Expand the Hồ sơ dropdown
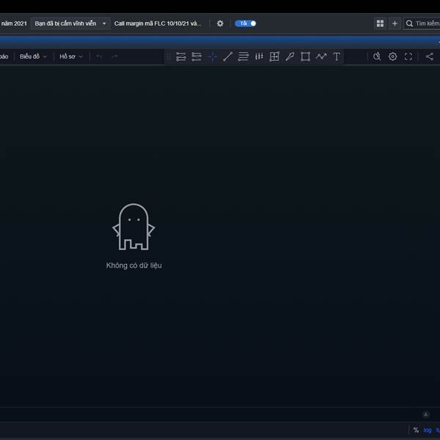The height and width of the screenshot is (440, 440). 71,56
